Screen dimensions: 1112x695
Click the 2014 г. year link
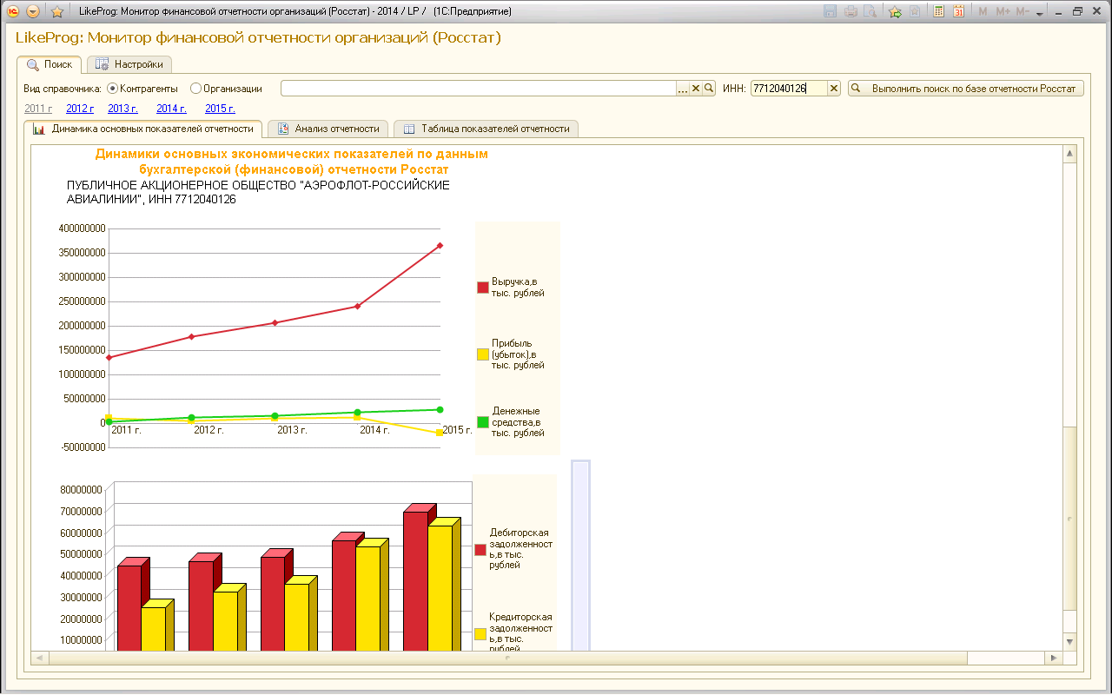click(171, 109)
